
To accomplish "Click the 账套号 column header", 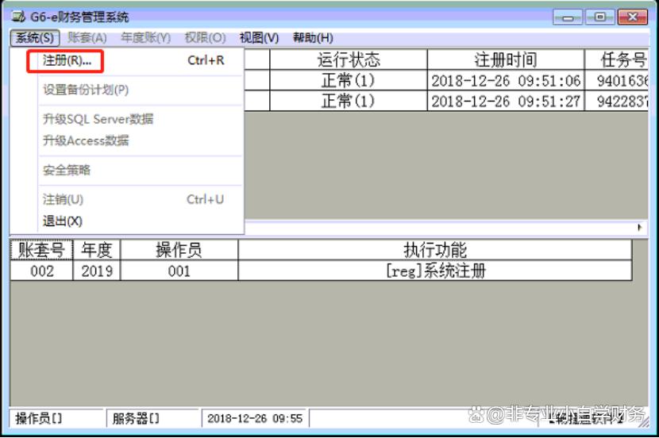I will point(41,250).
